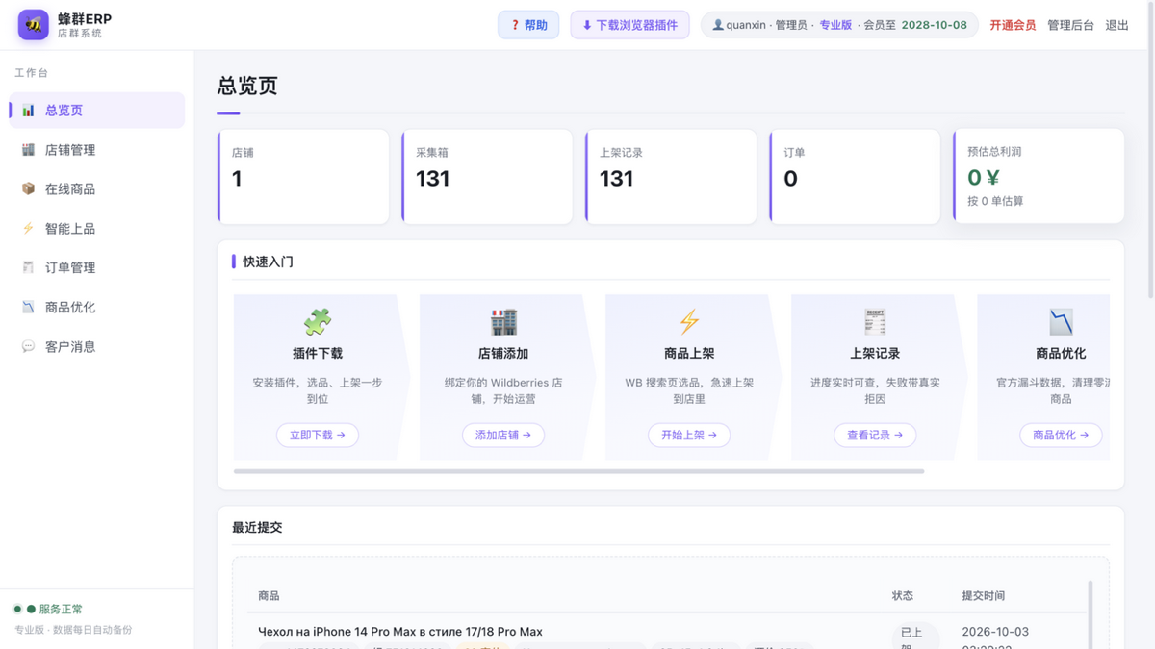Click the 状态 column header
This screenshot has height=649, width=1155.
[x=903, y=596]
